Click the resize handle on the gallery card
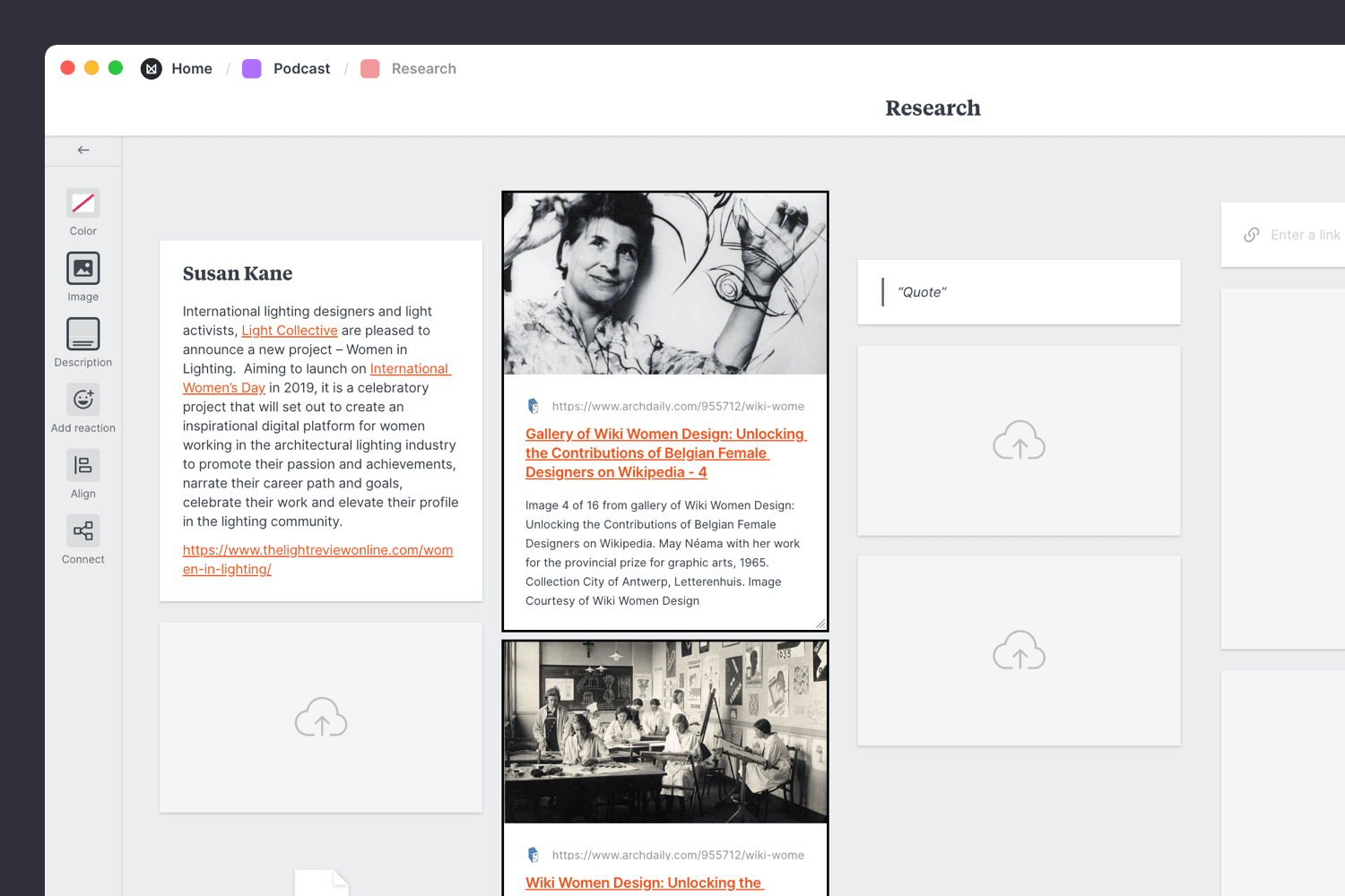1345x896 pixels. click(x=821, y=622)
